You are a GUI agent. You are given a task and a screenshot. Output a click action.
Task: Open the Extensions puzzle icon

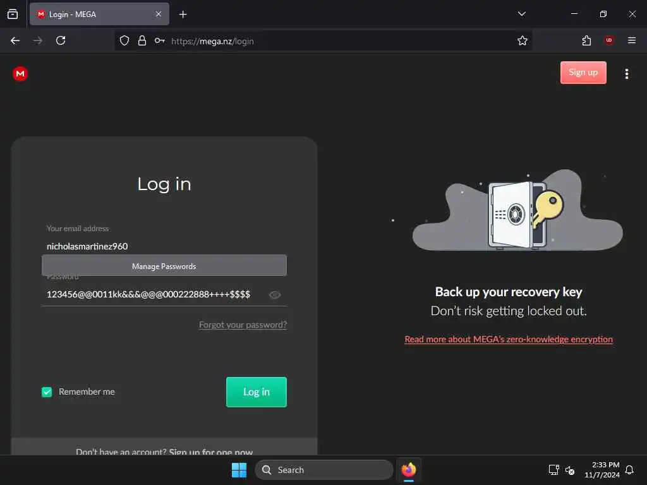[x=586, y=40]
